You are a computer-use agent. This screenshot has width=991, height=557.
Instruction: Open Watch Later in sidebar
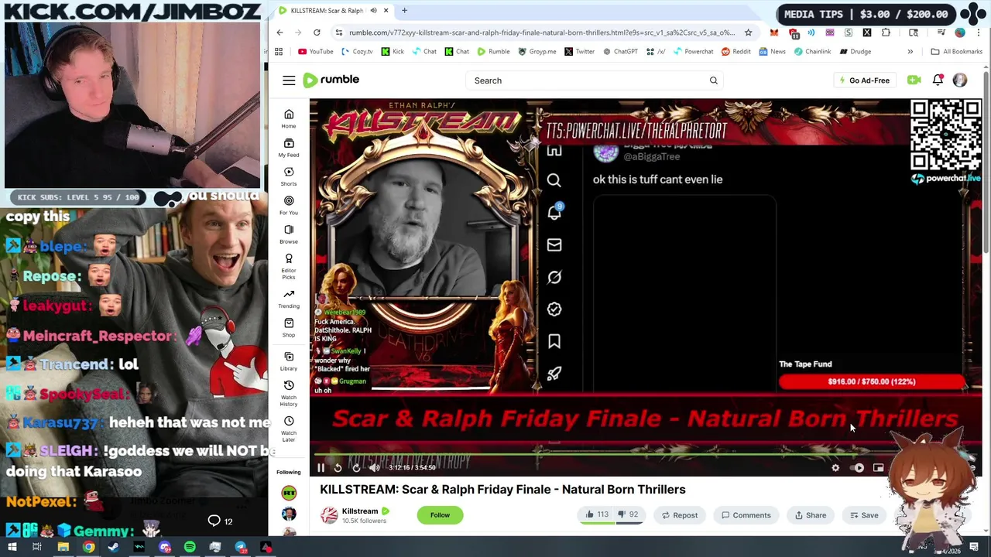point(289,429)
